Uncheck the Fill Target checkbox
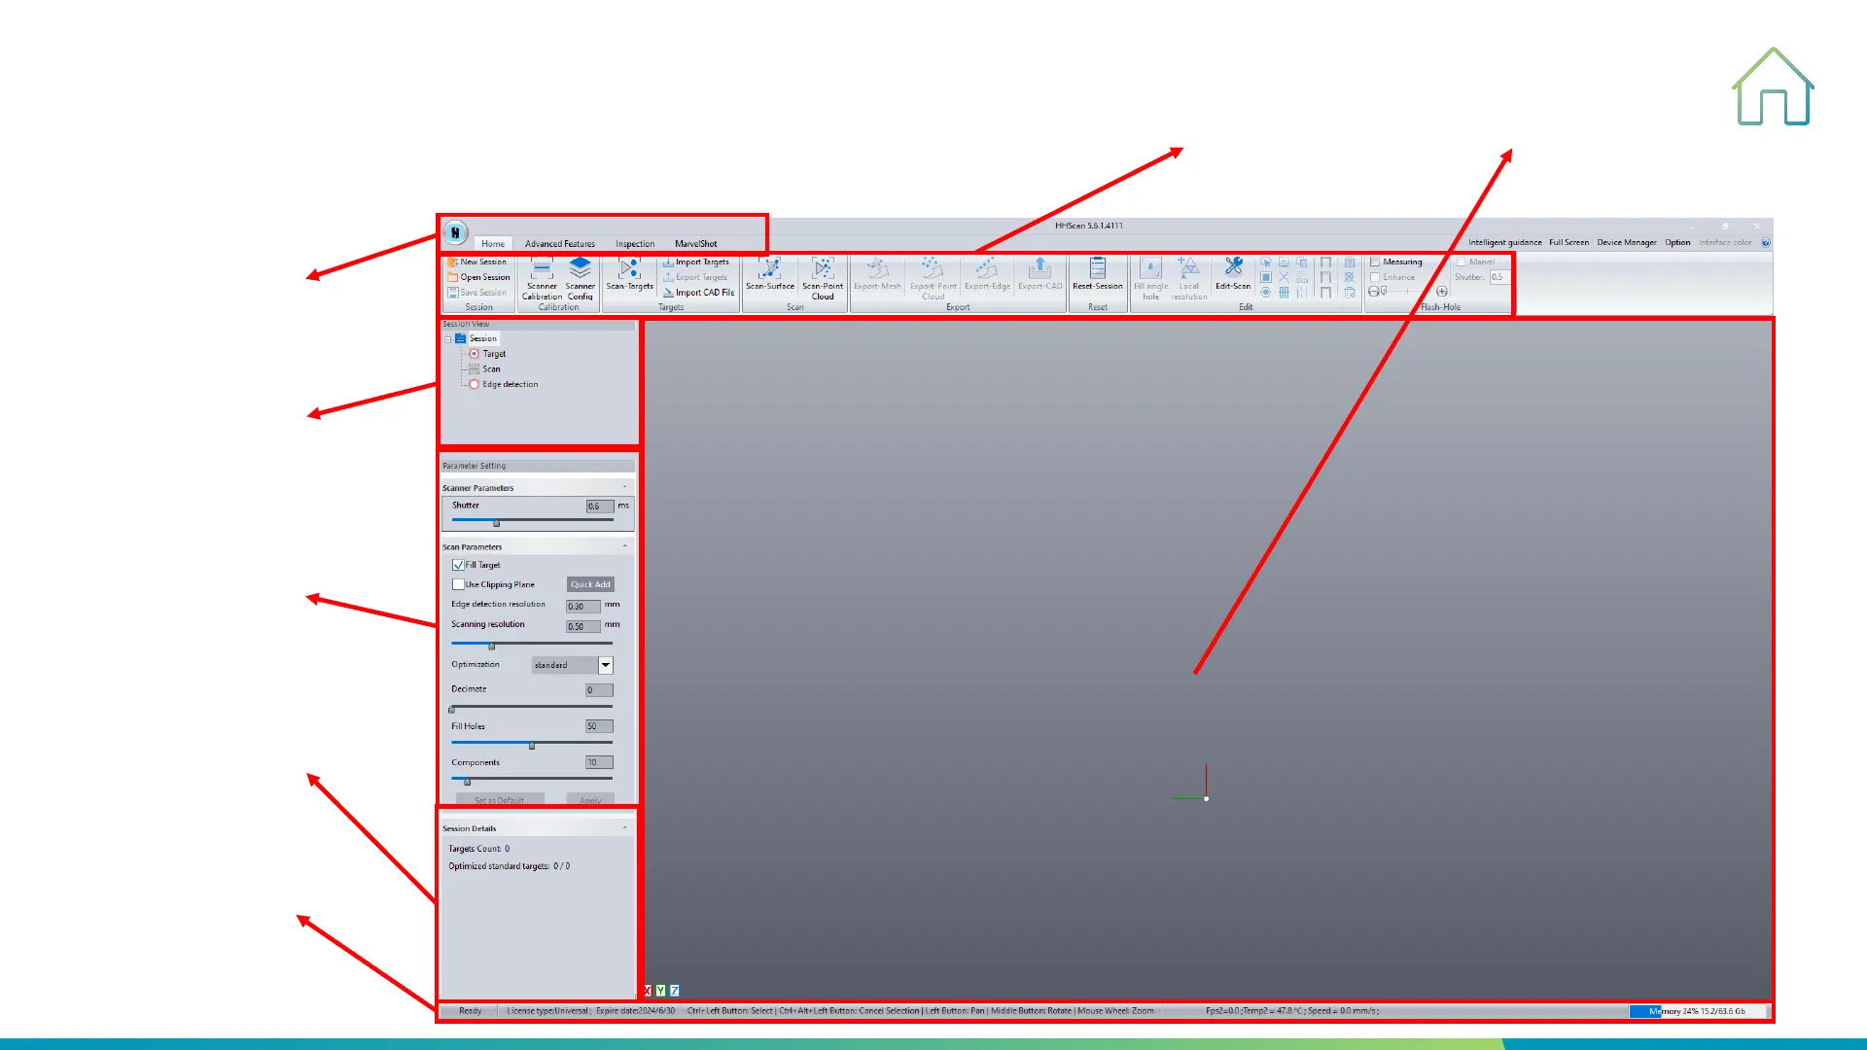Screen dimensions: 1867x1050 pos(458,565)
